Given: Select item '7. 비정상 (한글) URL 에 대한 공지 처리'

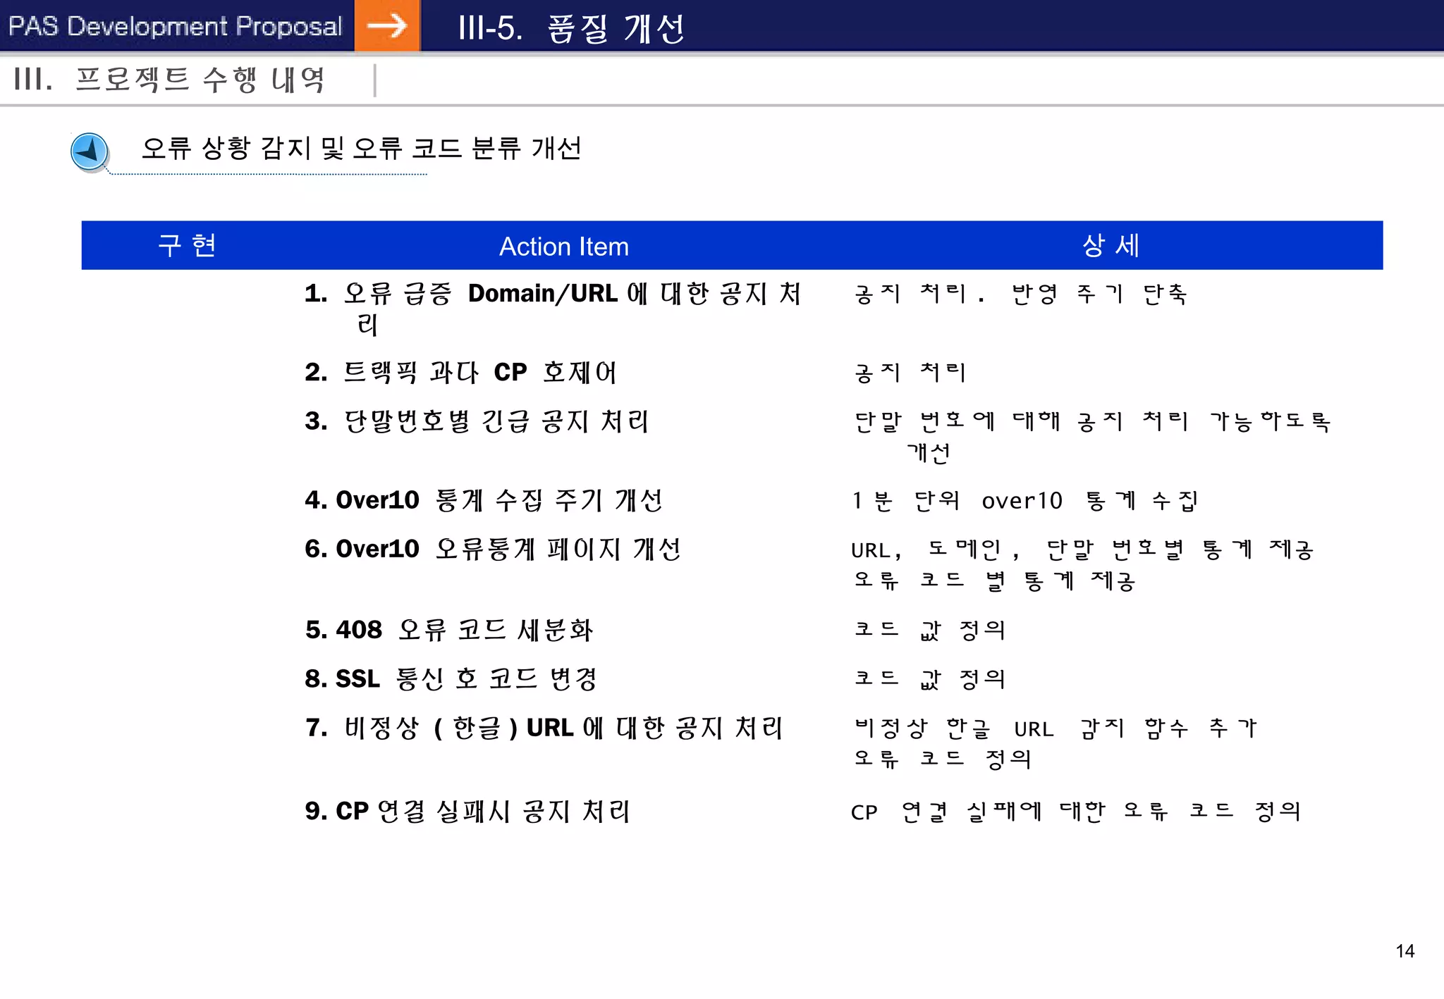Looking at the screenshot, I should coord(544,728).
